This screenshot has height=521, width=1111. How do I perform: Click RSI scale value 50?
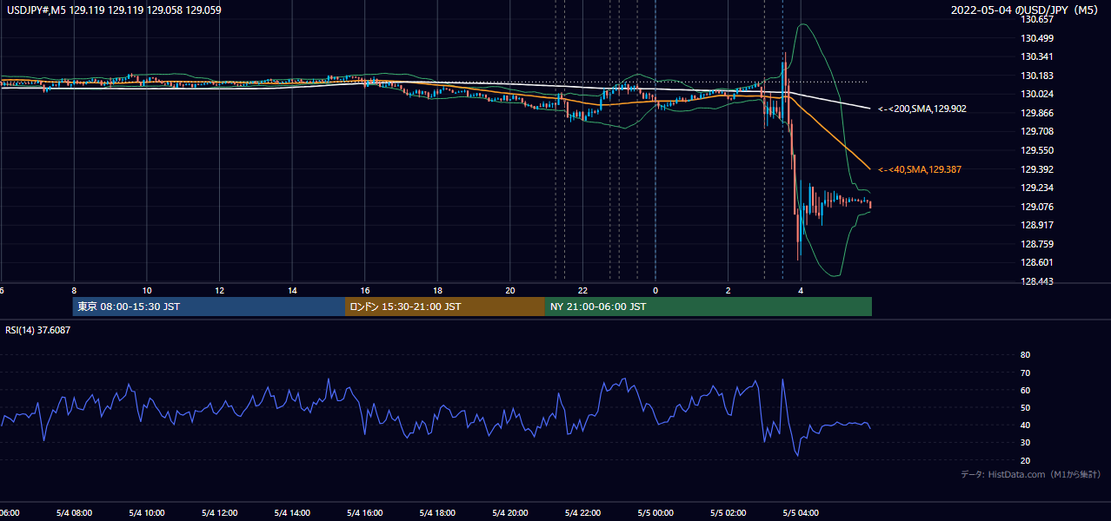1025,407
